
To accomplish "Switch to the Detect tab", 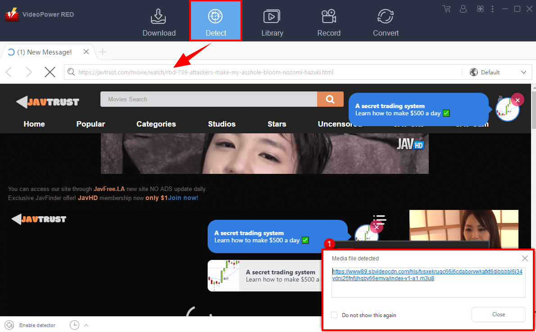I will coord(216,21).
